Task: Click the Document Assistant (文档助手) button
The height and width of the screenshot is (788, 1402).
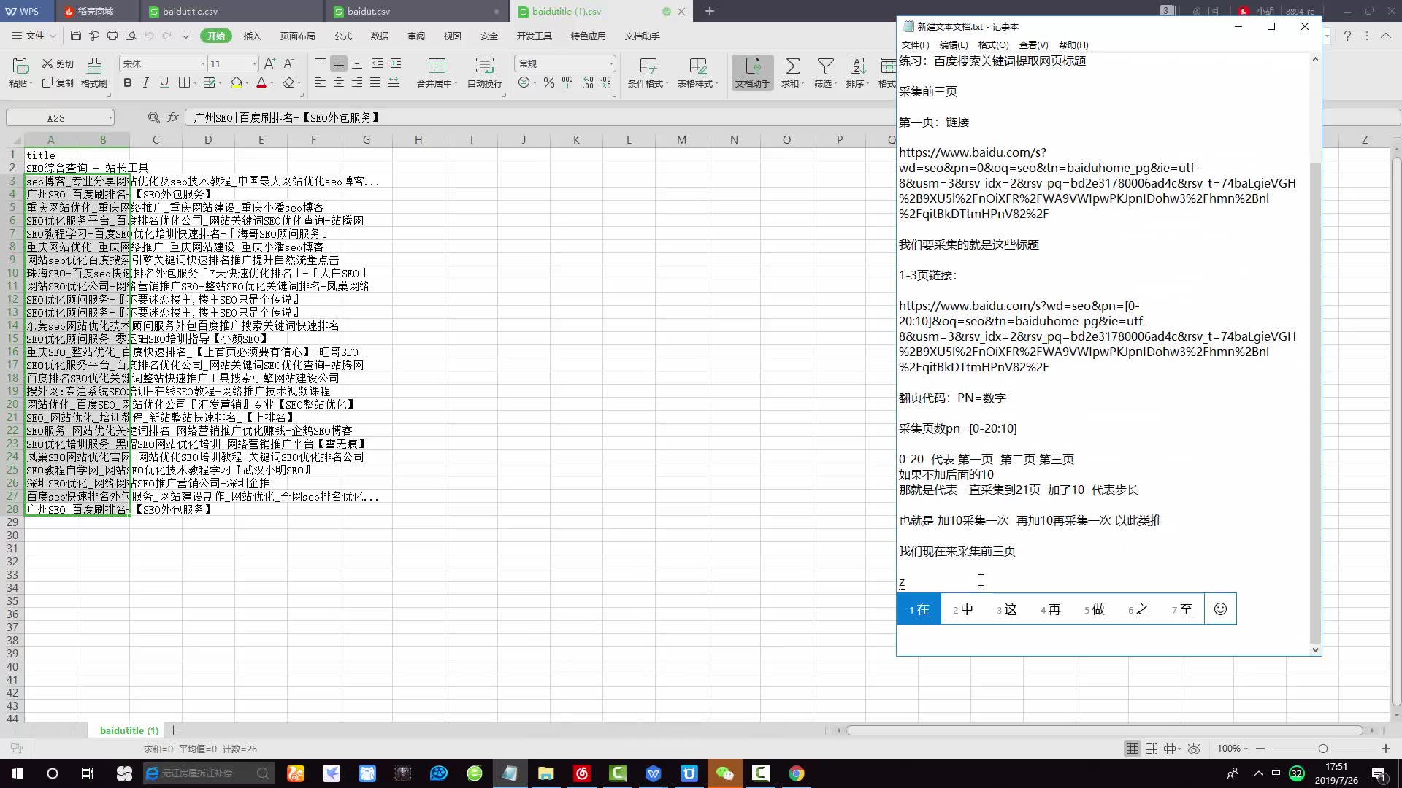Action: (753, 73)
